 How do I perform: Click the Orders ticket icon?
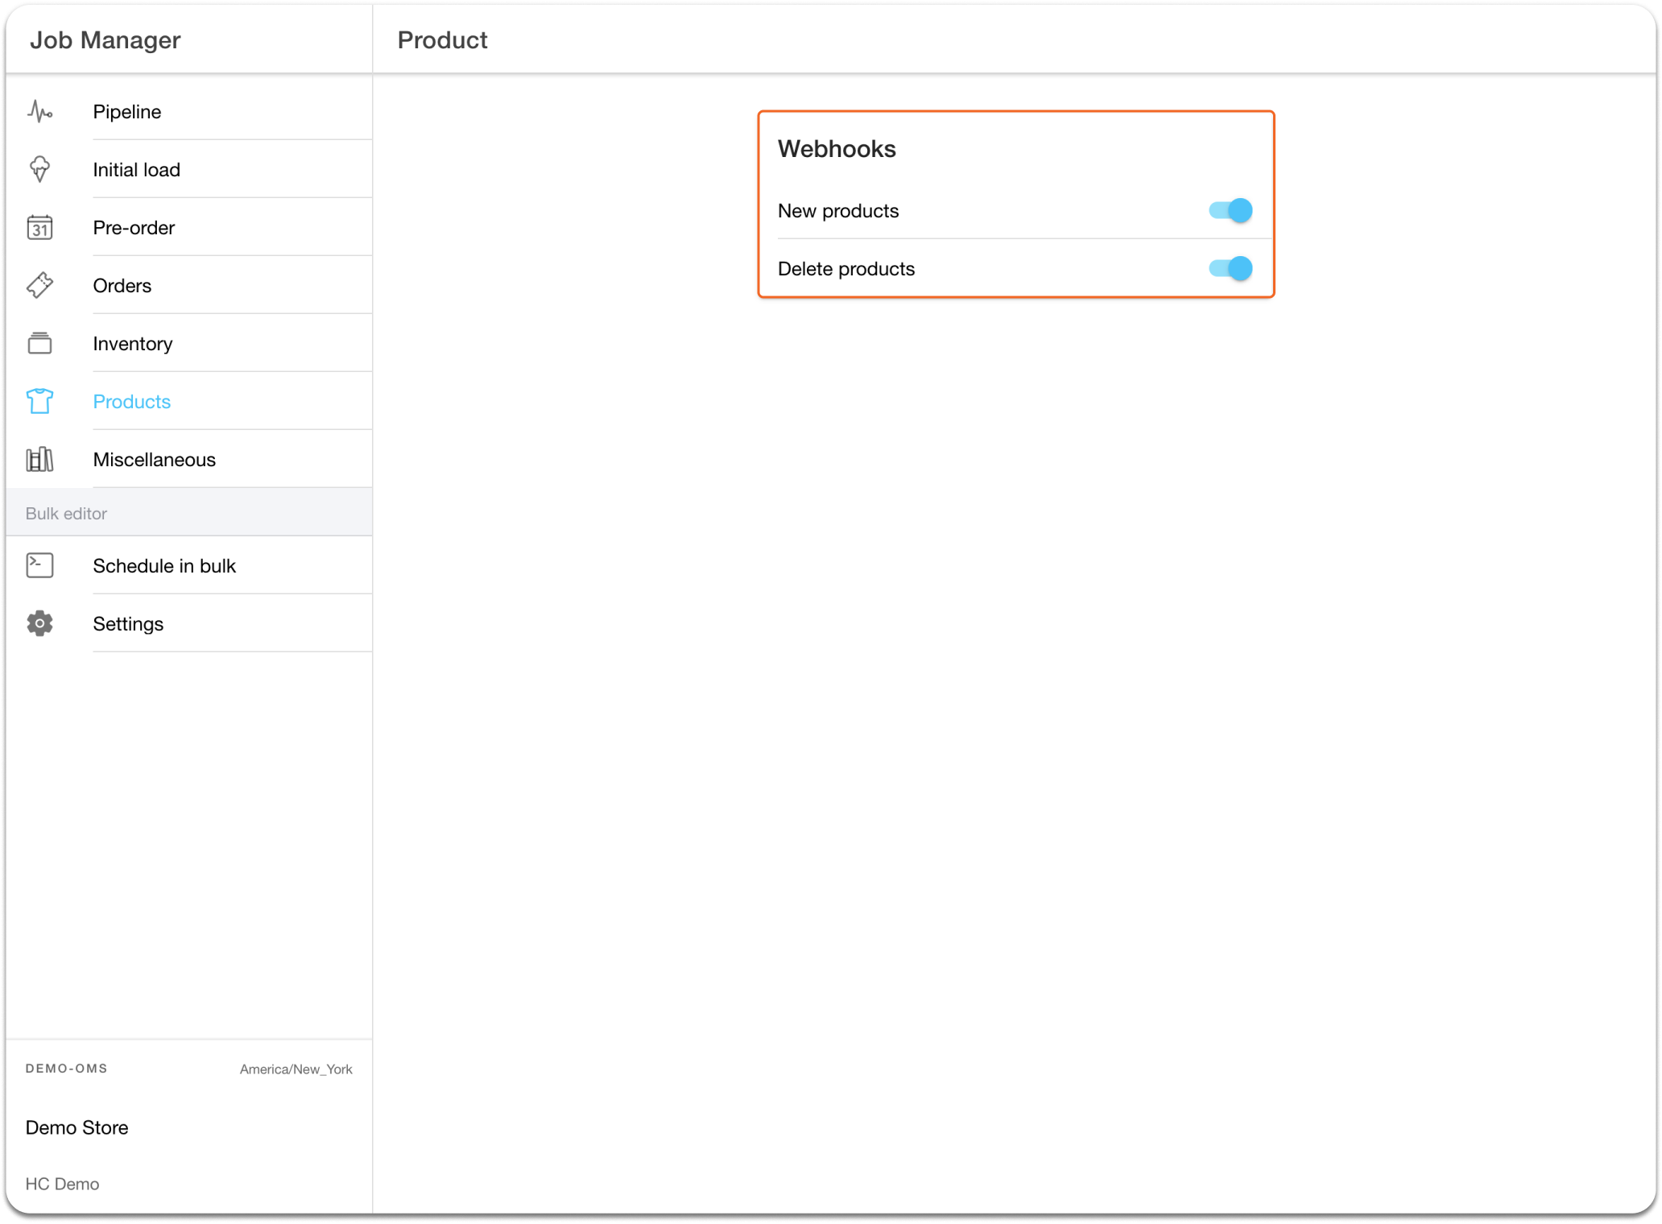(39, 286)
